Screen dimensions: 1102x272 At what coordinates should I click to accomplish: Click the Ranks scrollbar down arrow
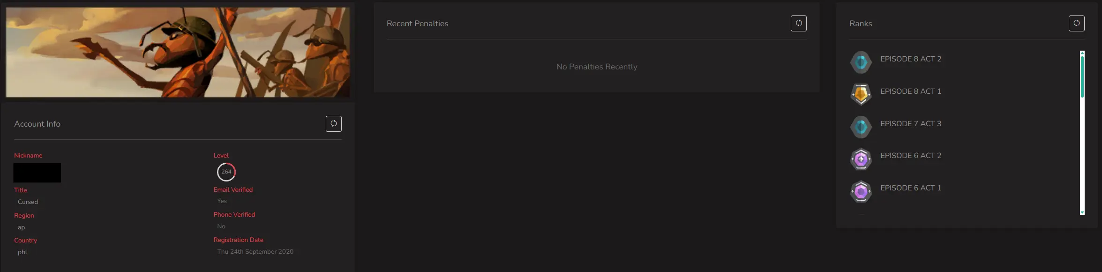[1082, 212]
